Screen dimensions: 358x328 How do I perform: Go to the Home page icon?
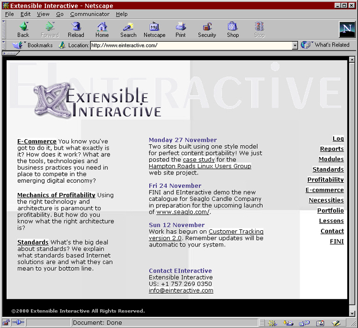pos(102,27)
